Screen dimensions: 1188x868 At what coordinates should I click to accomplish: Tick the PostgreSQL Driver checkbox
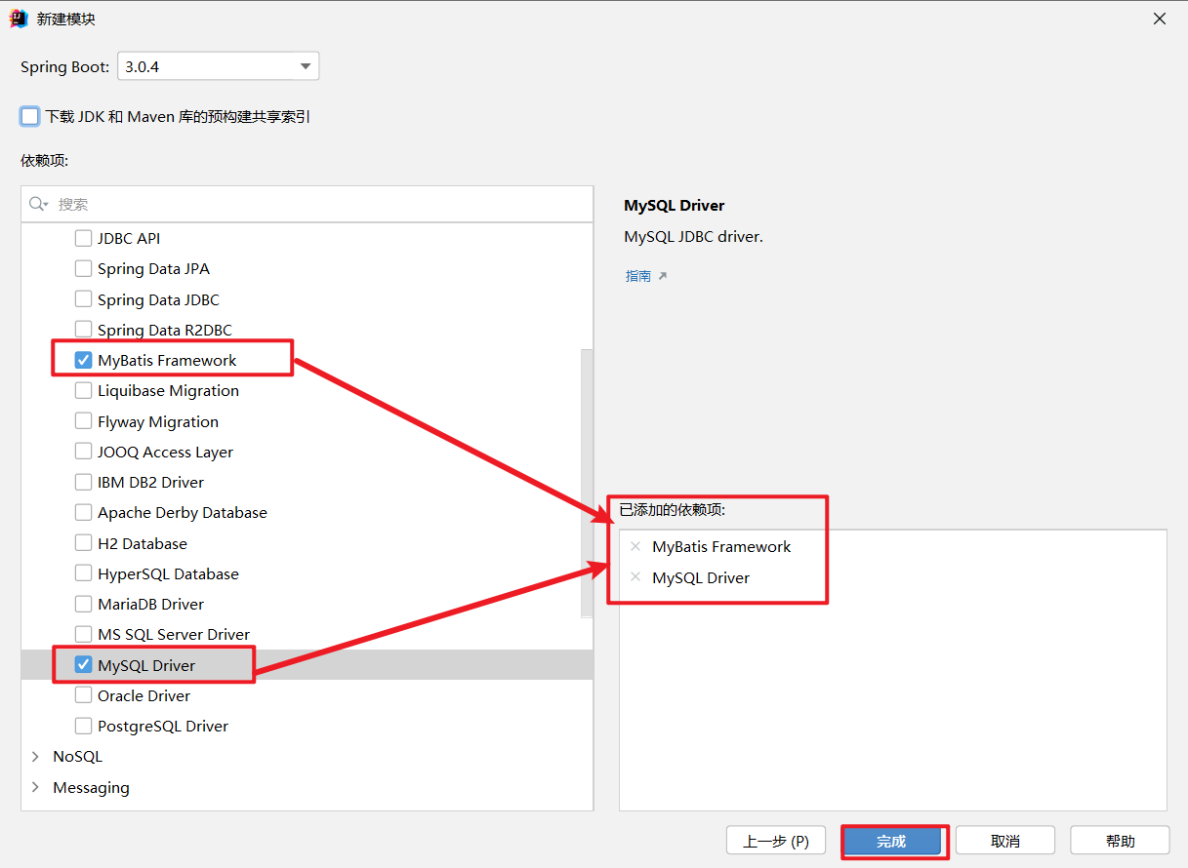coord(84,727)
